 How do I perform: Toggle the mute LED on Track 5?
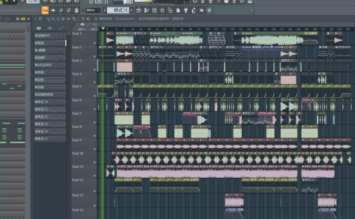pos(95,97)
